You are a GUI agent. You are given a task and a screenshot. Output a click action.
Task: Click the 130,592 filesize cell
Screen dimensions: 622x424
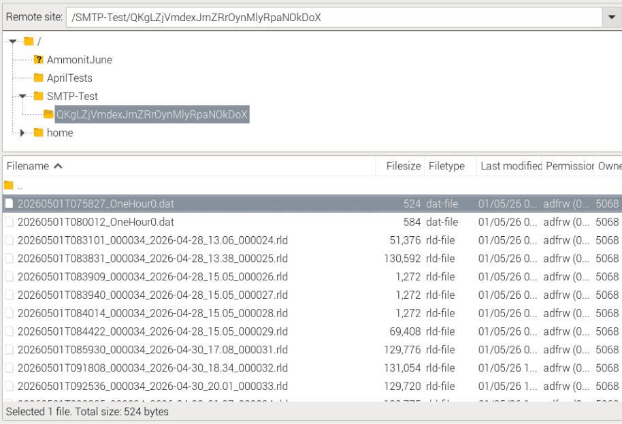click(x=402, y=258)
